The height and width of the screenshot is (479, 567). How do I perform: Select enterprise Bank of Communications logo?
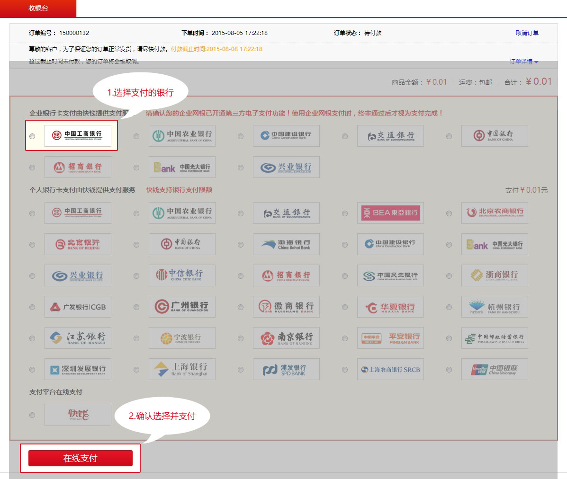tap(390, 136)
